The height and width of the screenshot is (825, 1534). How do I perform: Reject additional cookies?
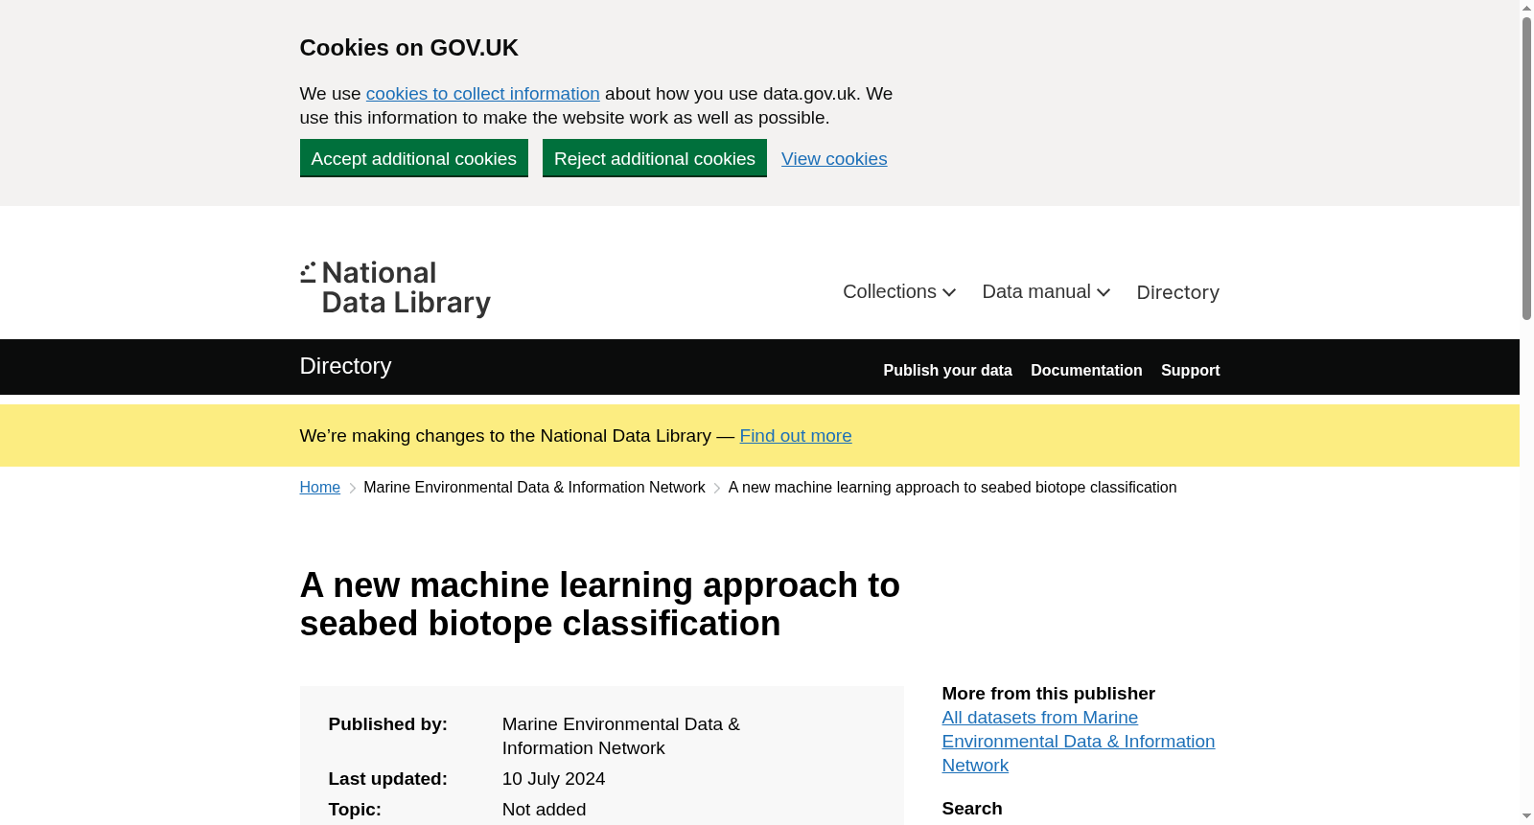click(655, 158)
